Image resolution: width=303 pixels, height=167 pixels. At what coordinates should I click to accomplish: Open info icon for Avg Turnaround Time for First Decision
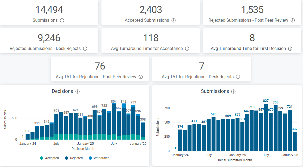[290, 49]
